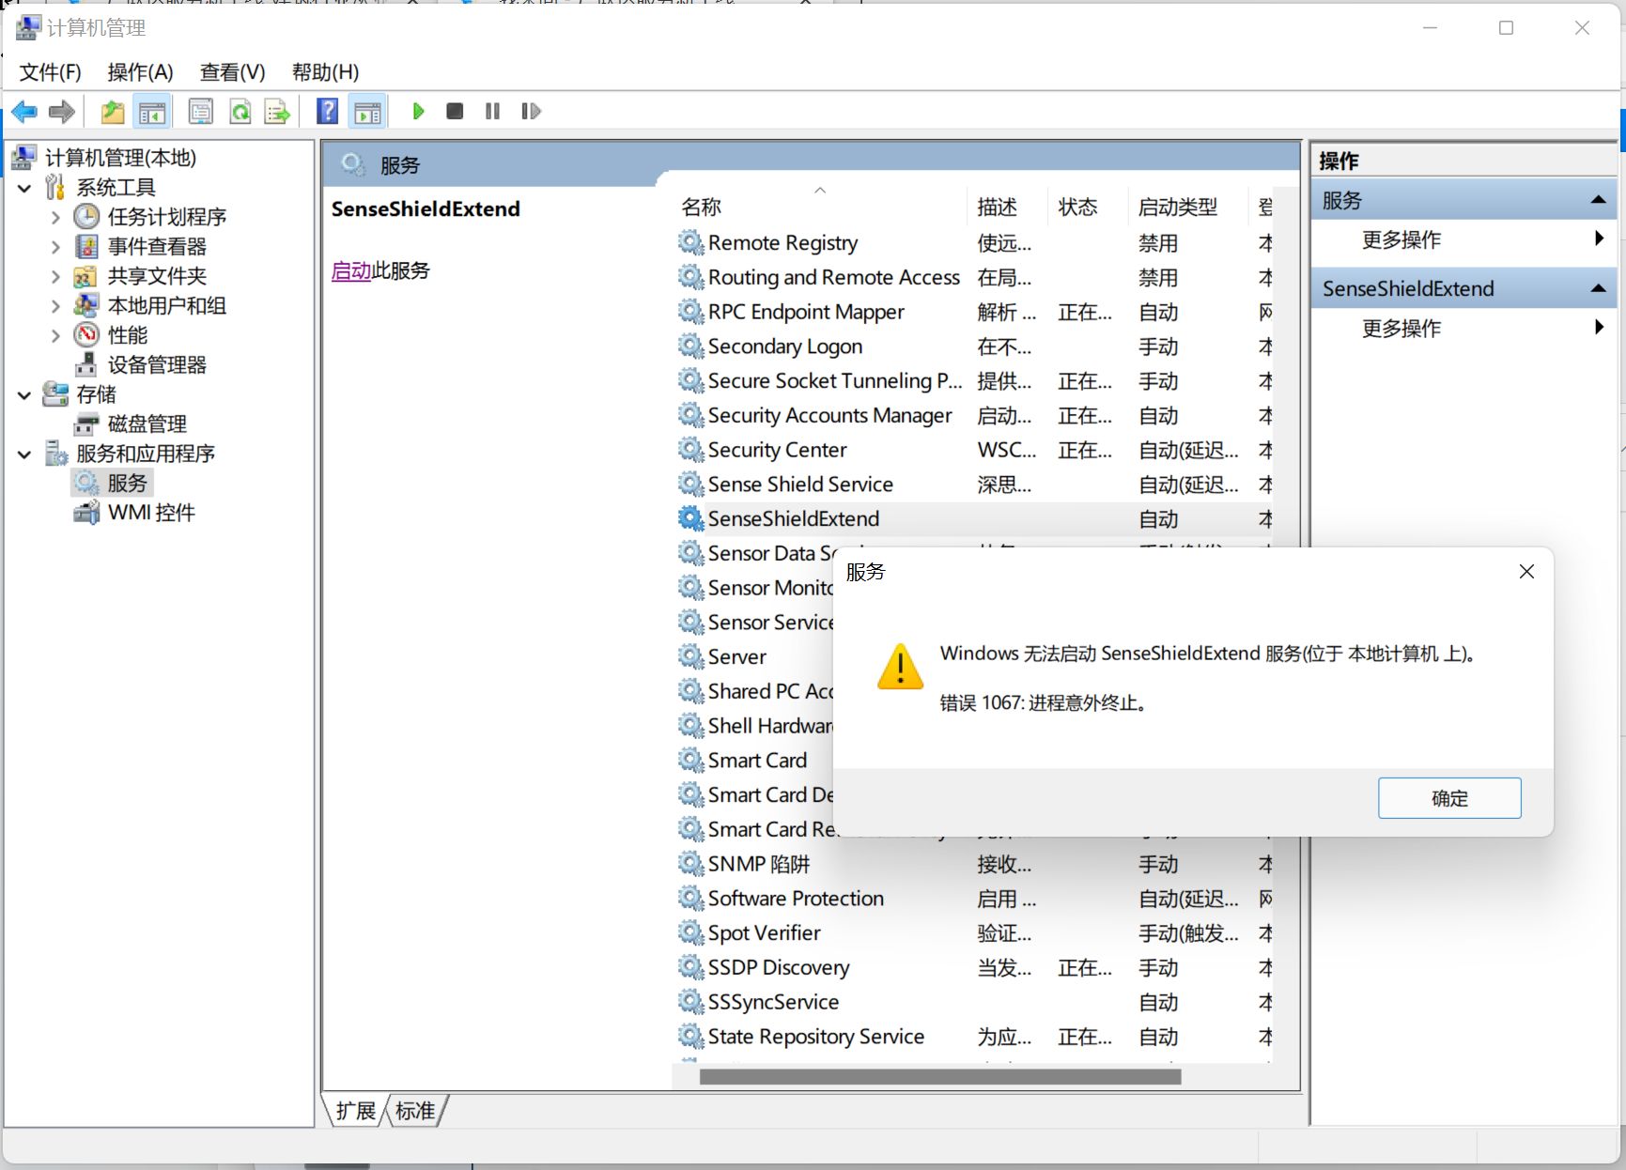Collapse the SenseShieldExtend Actions section

1598,288
